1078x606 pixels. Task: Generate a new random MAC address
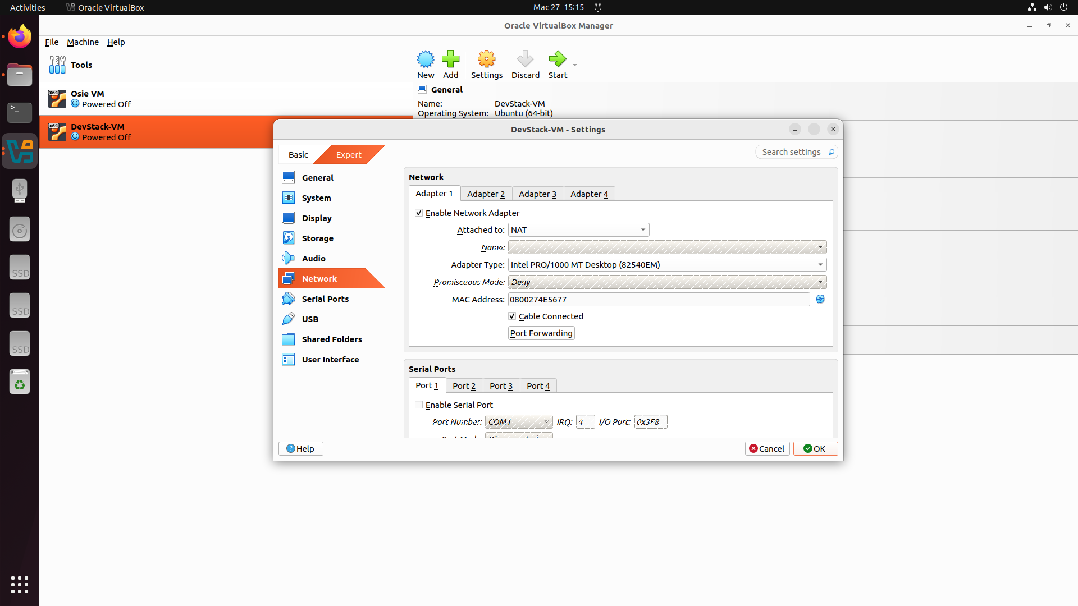[x=820, y=299]
